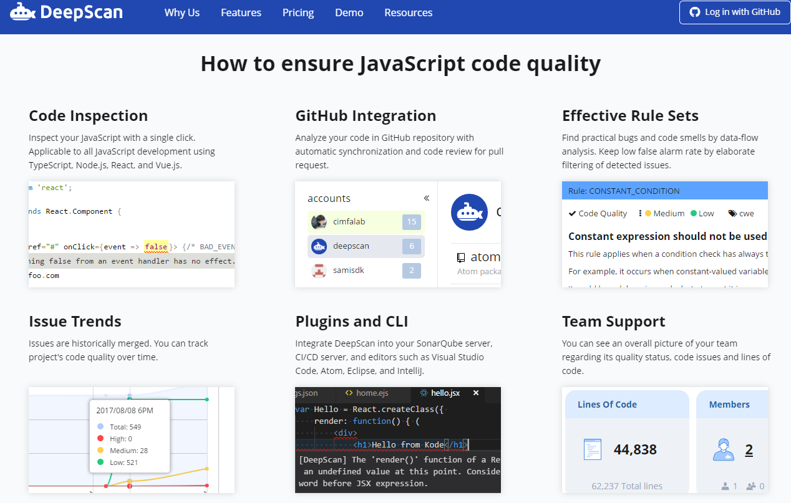This screenshot has width=791, height=503.
Task: Click the Effective Rule Sets heading
Action: pyautogui.click(x=630, y=116)
